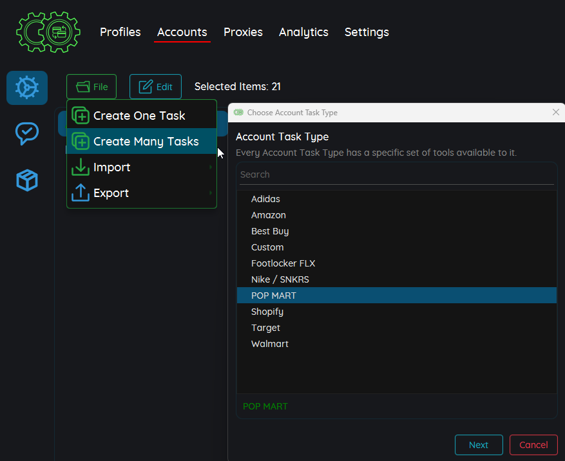The height and width of the screenshot is (461, 565).
Task: Switch to the Proxies tab
Action: click(x=244, y=32)
